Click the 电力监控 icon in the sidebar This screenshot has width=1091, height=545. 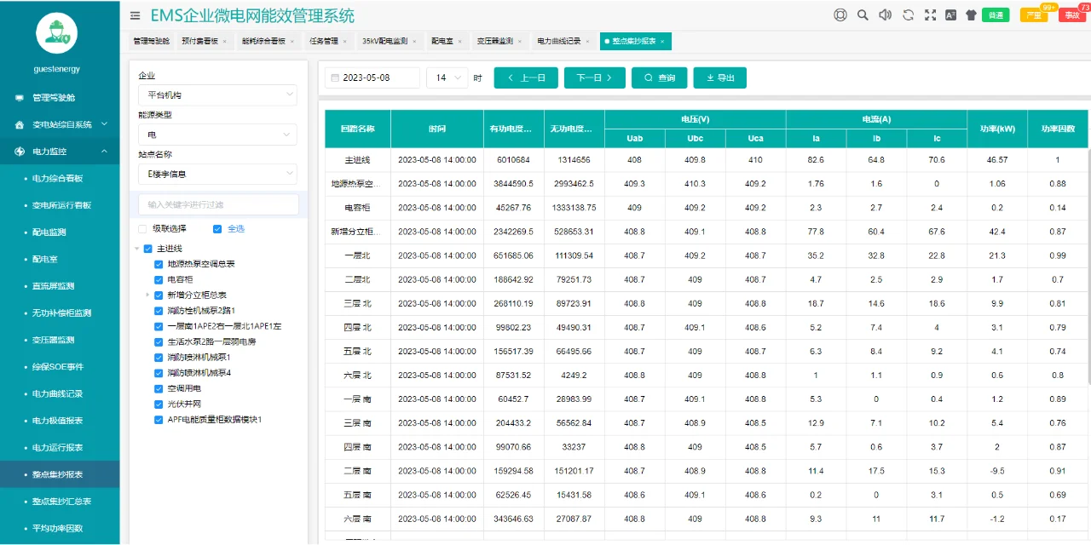tap(19, 151)
